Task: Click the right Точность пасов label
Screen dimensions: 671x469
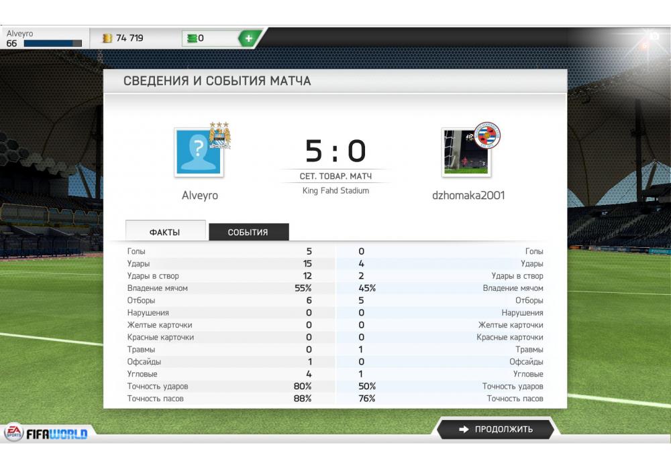Action: tap(515, 399)
